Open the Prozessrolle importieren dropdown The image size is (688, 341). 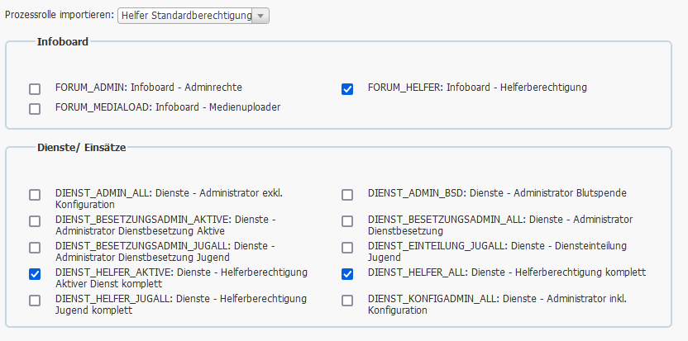coord(193,16)
